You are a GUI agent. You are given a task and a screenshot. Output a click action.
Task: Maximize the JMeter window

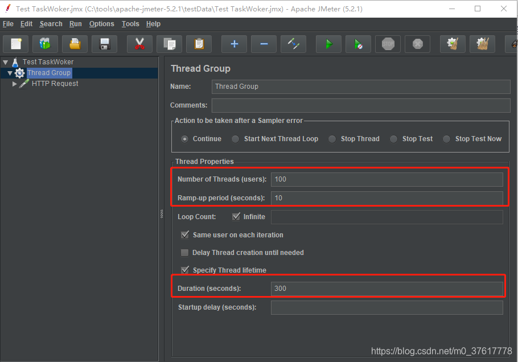478,9
